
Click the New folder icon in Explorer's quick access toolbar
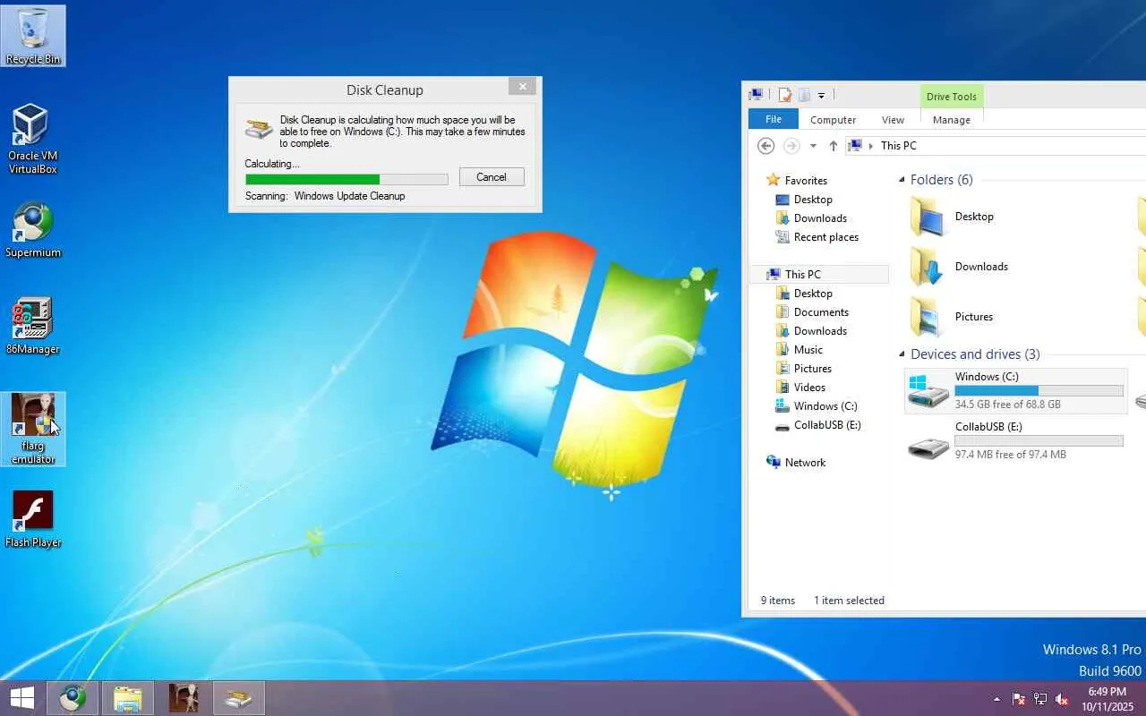pos(804,95)
